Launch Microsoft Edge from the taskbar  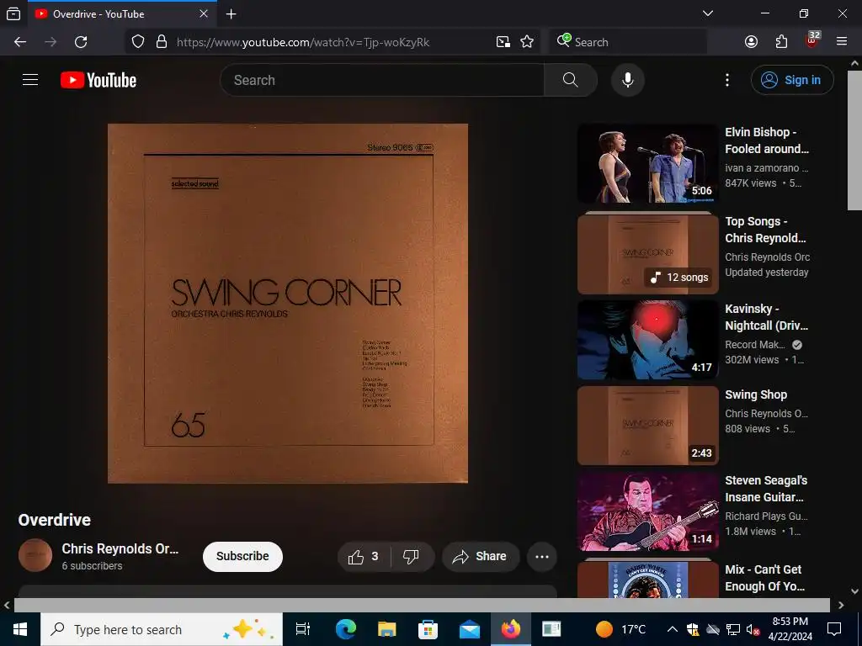point(346,629)
